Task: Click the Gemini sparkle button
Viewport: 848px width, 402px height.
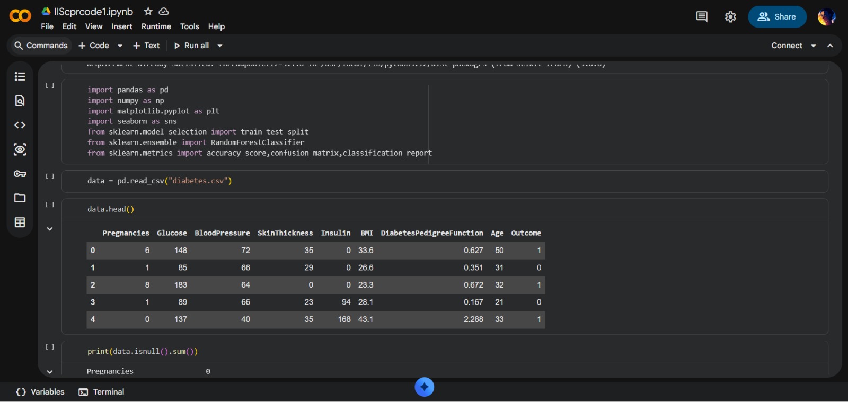Action: coord(424,387)
